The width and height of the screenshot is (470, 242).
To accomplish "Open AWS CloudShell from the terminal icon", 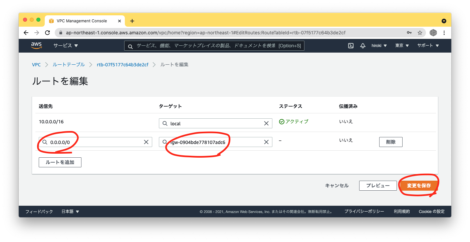I will 350,46.
